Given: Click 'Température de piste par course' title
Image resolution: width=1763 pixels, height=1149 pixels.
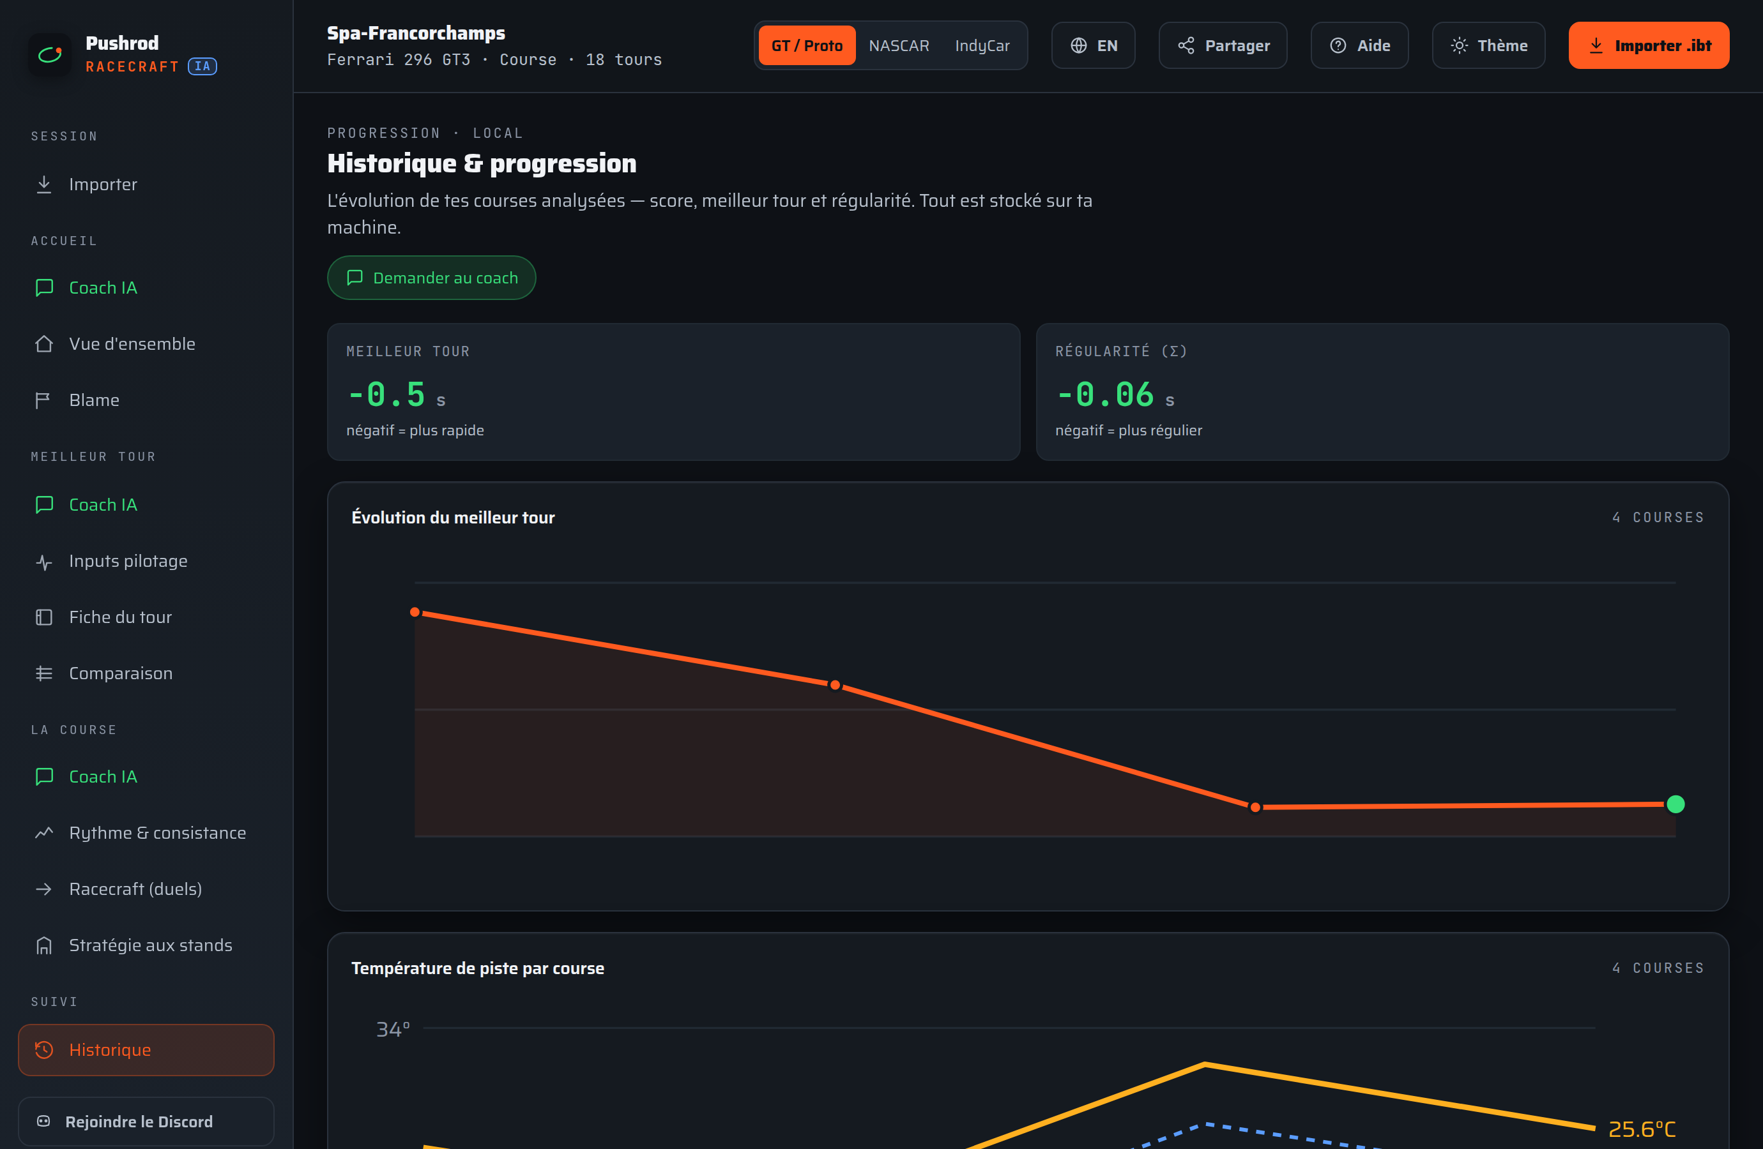Looking at the screenshot, I should coord(478,968).
